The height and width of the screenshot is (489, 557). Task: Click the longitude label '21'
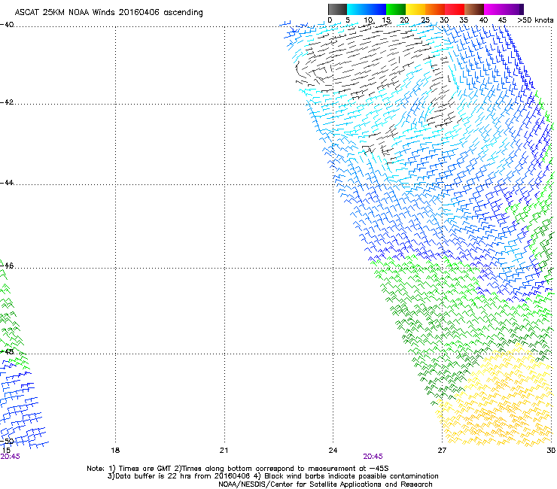(224, 451)
